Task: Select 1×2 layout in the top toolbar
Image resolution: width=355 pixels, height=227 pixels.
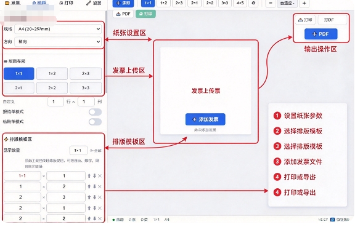Action: [163, 3]
